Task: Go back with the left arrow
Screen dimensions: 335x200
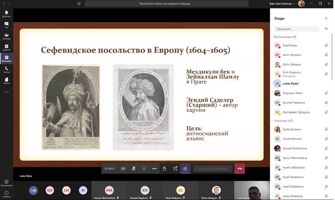Action: 3,3
